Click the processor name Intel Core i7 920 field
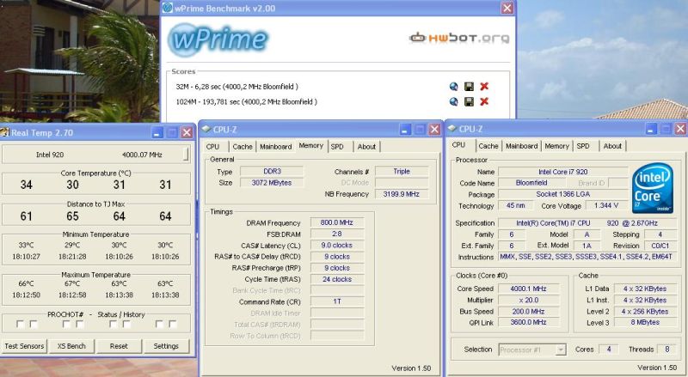688x377 pixels. [x=563, y=172]
